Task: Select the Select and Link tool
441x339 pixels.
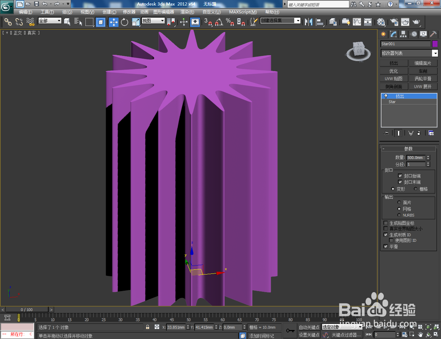Action: (8, 22)
